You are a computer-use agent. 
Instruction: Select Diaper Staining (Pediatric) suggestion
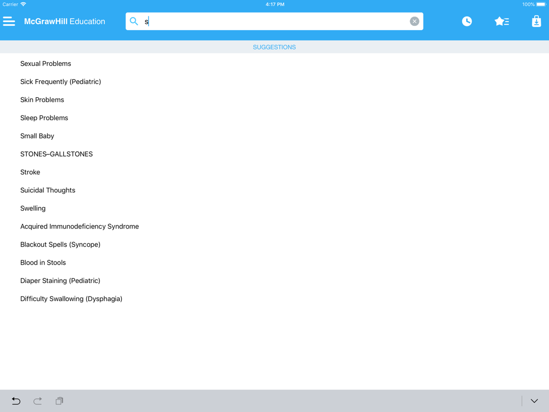tap(60, 281)
